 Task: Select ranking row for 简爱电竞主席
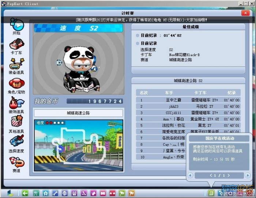coord(188,131)
